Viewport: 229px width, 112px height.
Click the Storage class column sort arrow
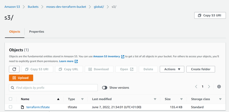tap(220, 99)
